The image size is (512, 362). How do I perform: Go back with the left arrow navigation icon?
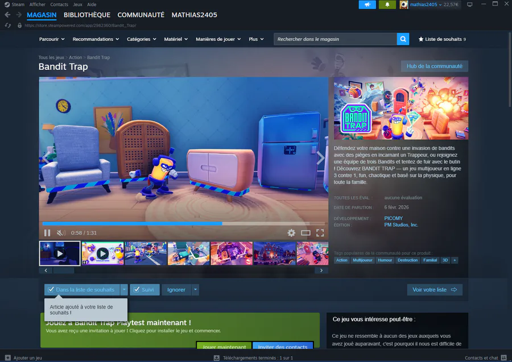(7, 15)
